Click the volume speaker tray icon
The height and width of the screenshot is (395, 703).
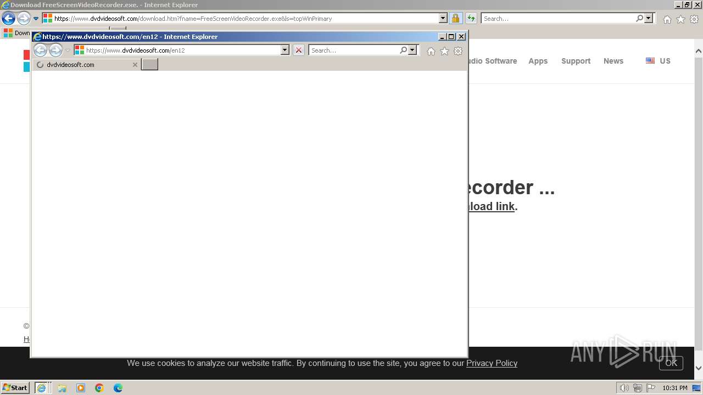(x=624, y=388)
